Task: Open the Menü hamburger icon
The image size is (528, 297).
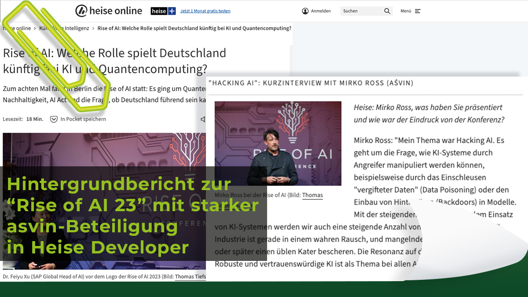Action: (x=418, y=11)
